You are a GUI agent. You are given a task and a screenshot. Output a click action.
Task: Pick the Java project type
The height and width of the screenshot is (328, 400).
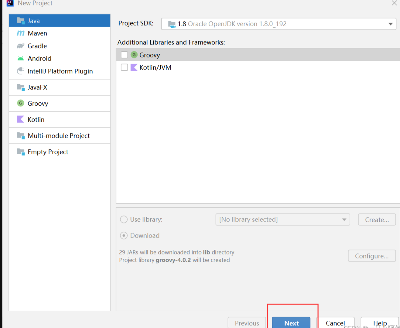coord(34,21)
